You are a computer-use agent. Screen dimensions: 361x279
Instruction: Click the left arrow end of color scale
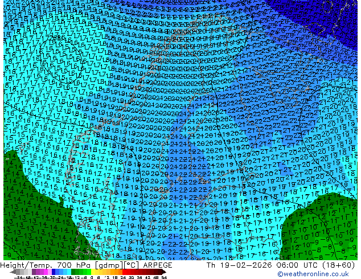(13, 272)
